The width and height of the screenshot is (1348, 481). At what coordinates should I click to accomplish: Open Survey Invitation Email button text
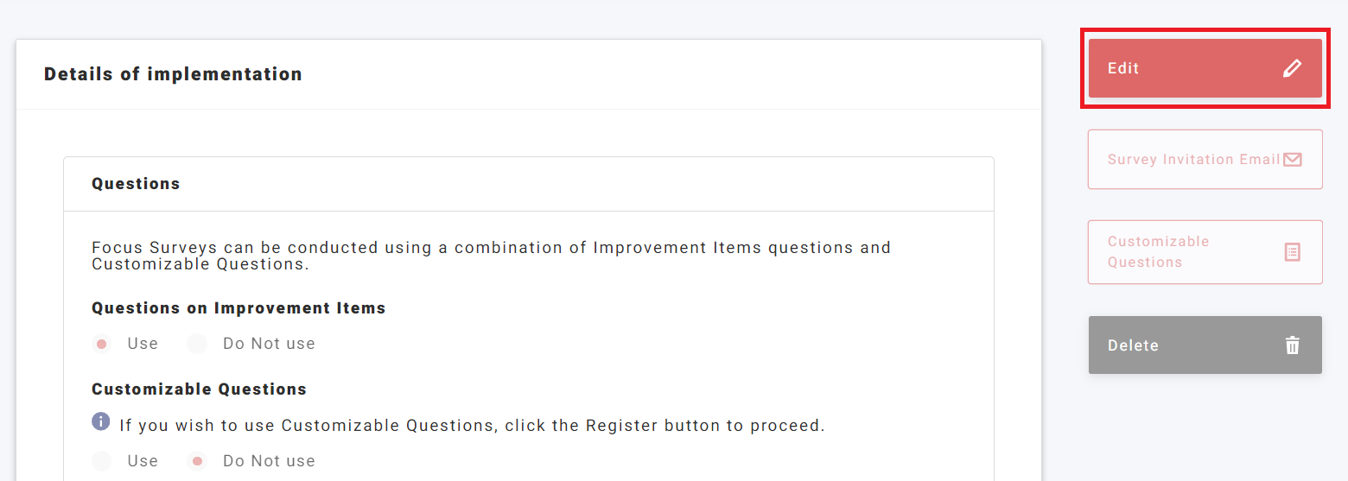point(1192,160)
